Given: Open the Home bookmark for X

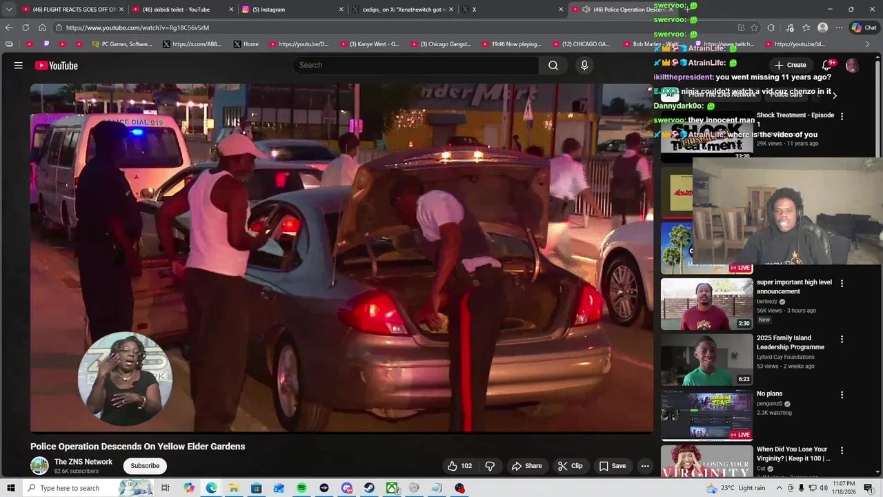Looking at the screenshot, I should coord(246,44).
